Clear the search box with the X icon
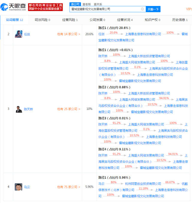 coord(142,9)
